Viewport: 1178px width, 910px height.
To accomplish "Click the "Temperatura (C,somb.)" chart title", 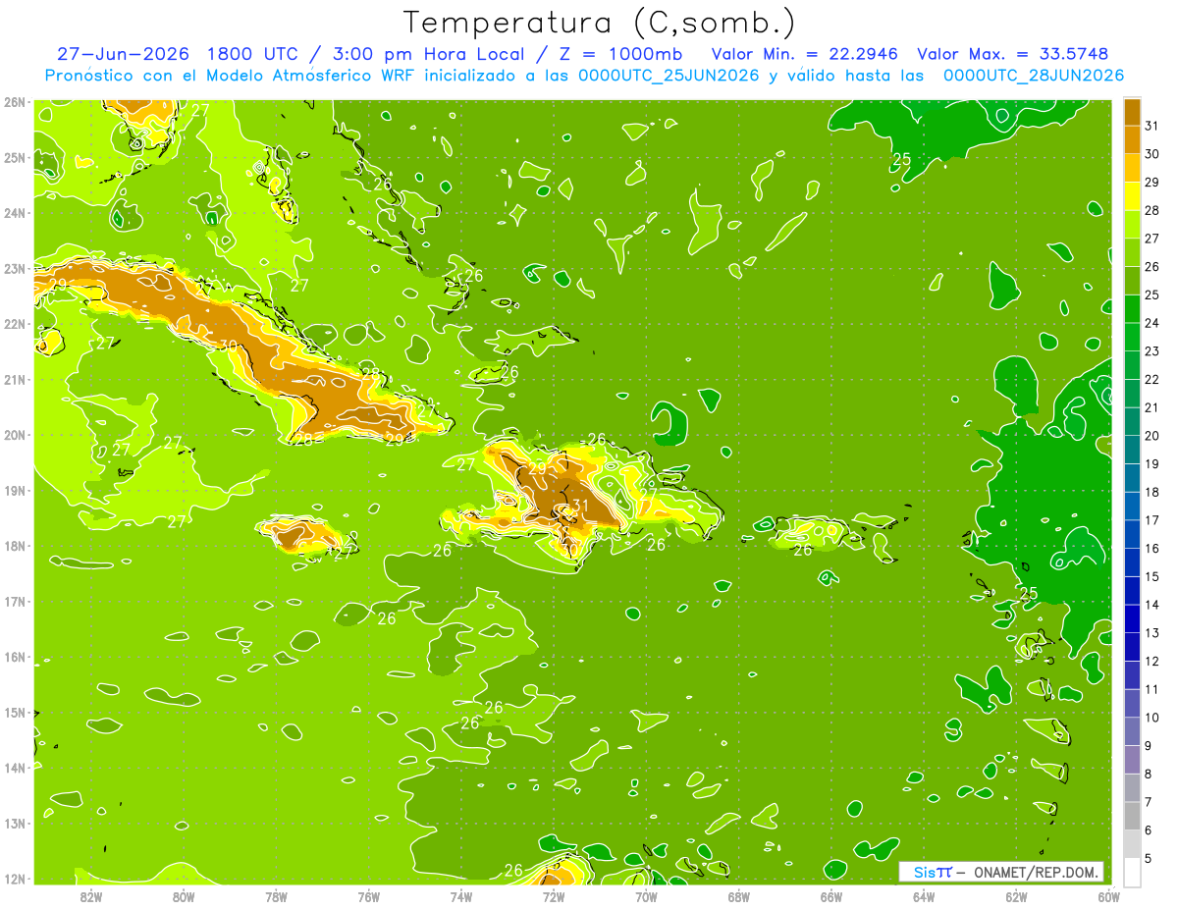I will tap(599, 22).
